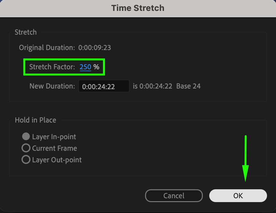Click the percent sign after 250
Screen dimensions: 276x213
[96, 67]
